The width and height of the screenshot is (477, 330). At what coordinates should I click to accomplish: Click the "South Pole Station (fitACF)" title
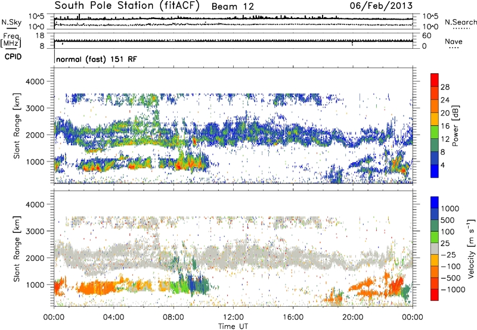click(127, 5)
